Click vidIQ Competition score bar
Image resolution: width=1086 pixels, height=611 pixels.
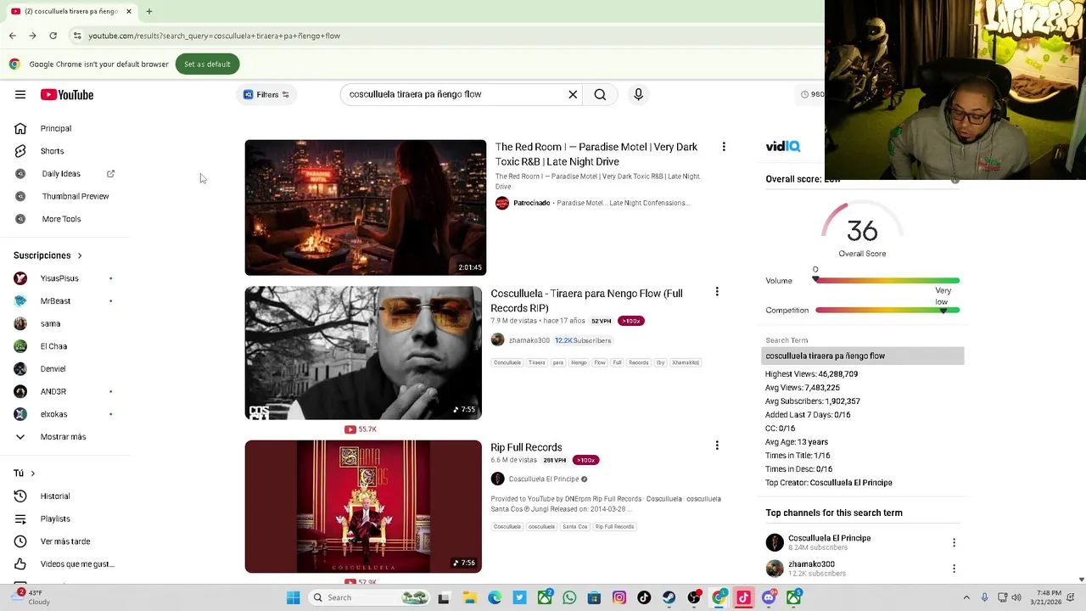coord(887,310)
